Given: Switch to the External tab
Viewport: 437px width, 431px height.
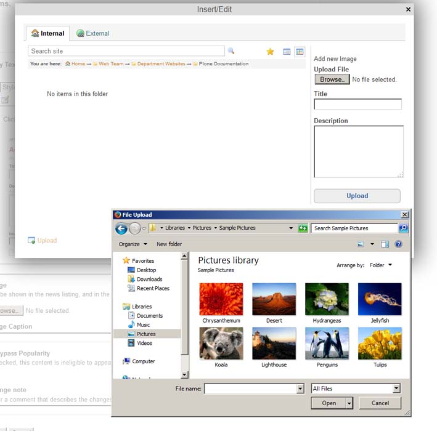Looking at the screenshot, I should tap(92, 33).
